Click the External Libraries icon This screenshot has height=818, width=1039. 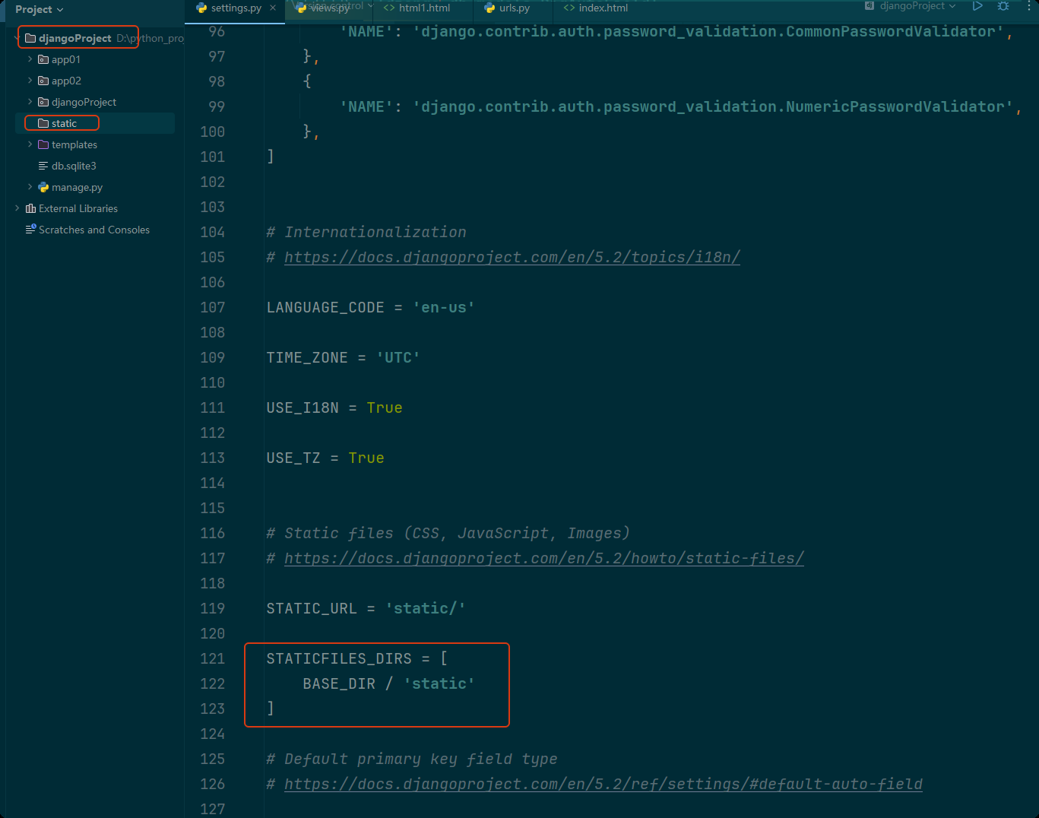pos(30,208)
